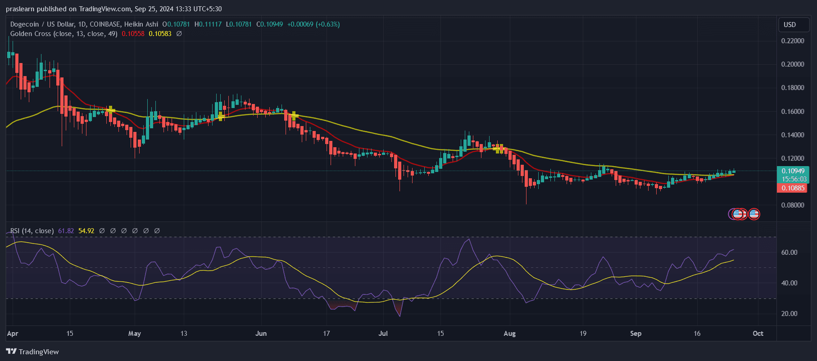Click the red 0.10885 price label

click(793, 188)
